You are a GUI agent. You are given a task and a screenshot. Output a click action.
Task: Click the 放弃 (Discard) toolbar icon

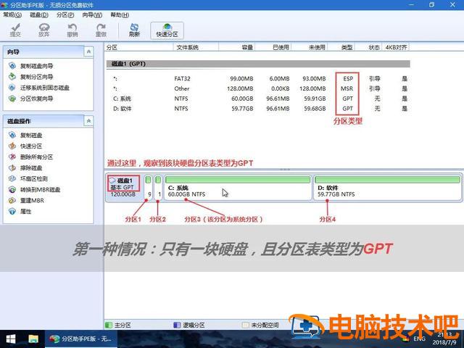click(43, 29)
